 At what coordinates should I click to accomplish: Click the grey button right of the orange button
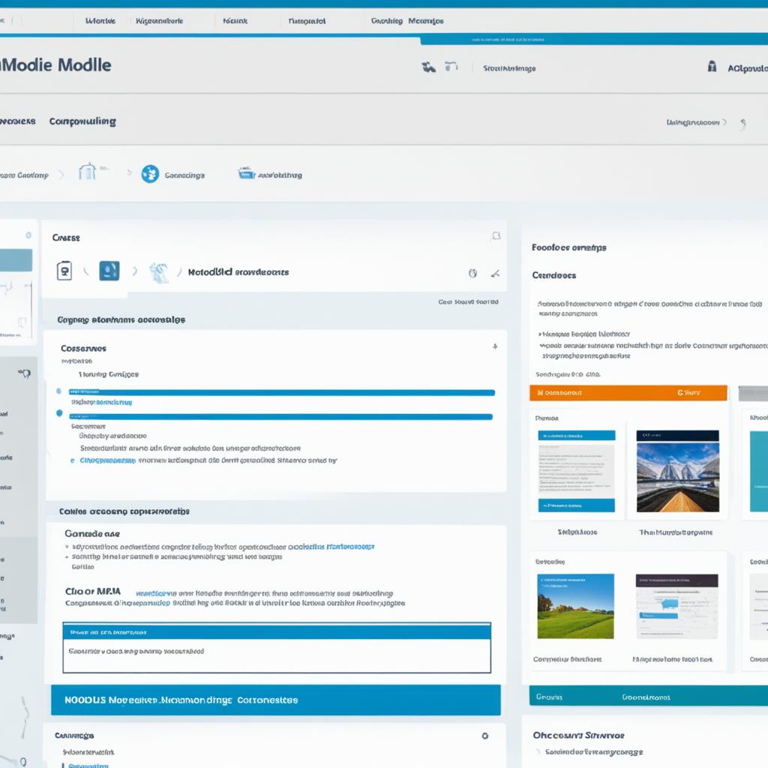point(753,393)
